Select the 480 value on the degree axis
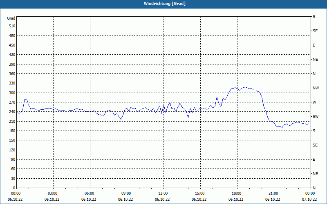 point(12,36)
